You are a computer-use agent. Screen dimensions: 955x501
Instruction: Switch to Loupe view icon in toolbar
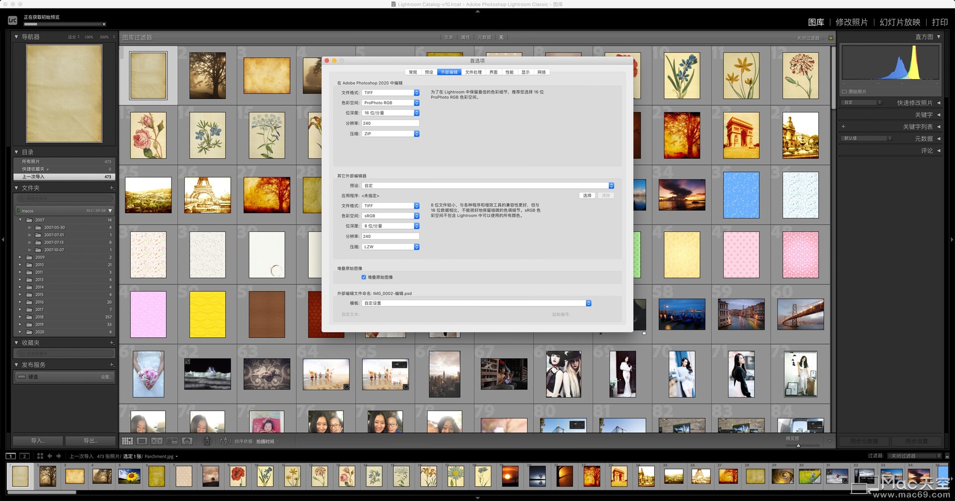[142, 441]
